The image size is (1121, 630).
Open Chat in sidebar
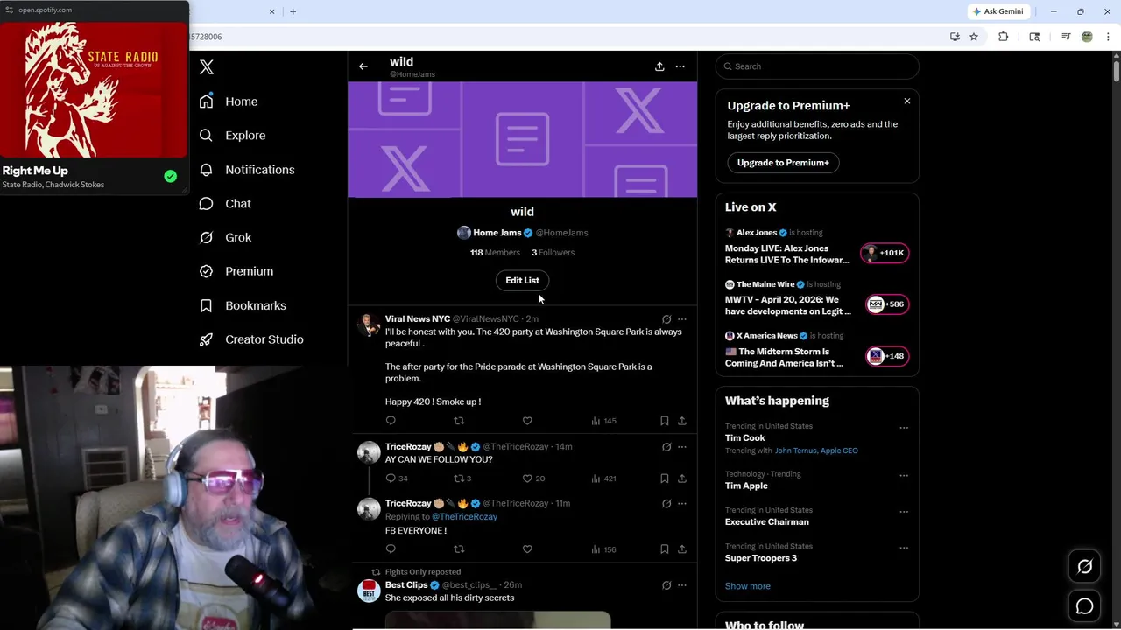click(225, 203)
